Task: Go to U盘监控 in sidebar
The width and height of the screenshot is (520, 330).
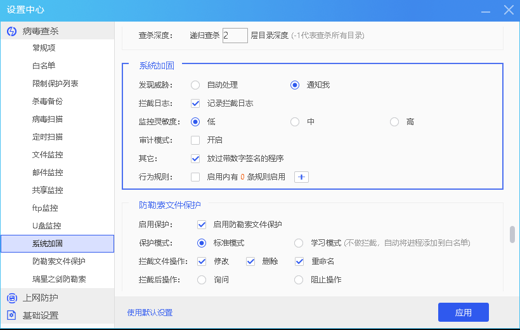Action: coord(46,226)
